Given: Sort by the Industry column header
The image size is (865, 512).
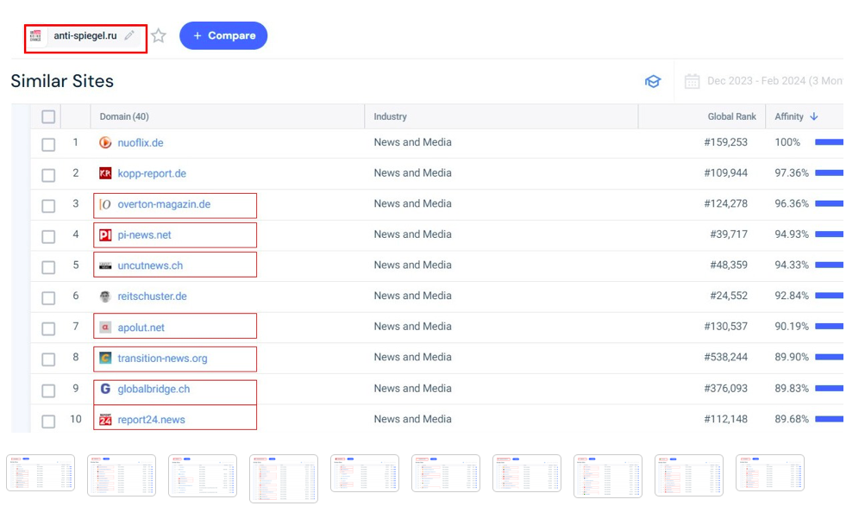Looking at the screenshot, I should click(390, 117).
